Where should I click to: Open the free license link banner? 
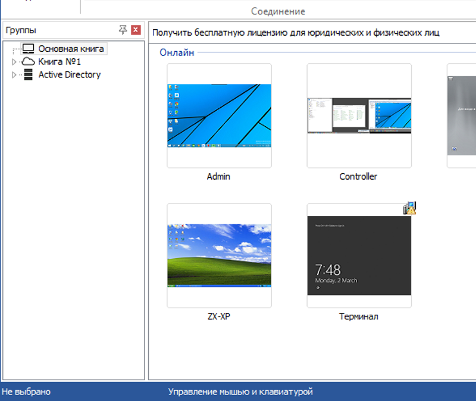point(296,33)
